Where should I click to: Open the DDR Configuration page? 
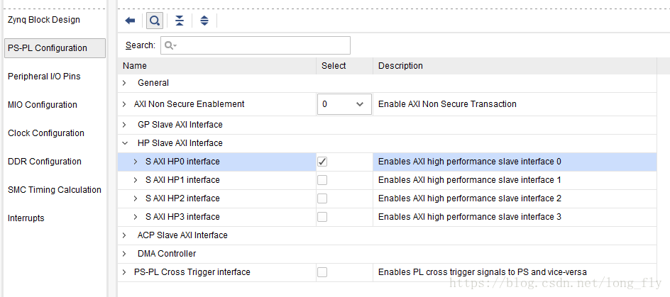point(45,162)
